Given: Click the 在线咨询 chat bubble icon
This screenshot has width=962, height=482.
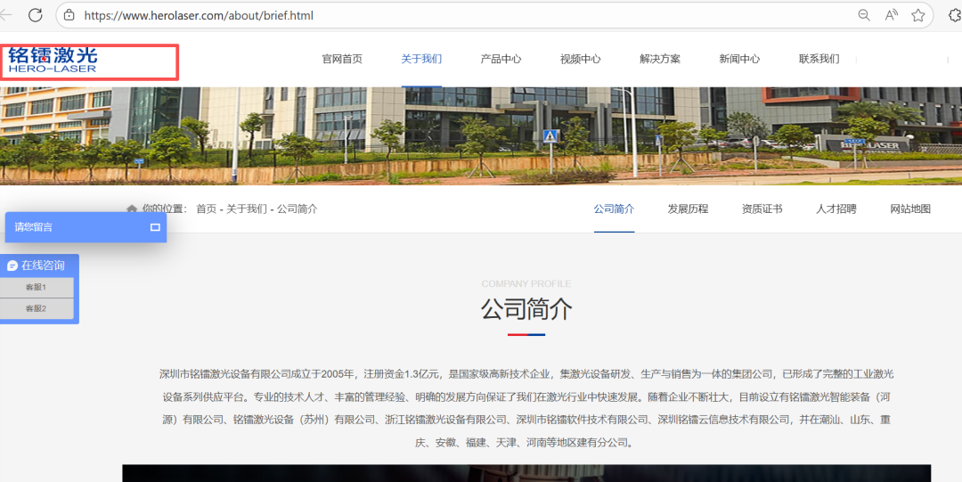Looking at the screenshot, I should click(x=12, y=266).
